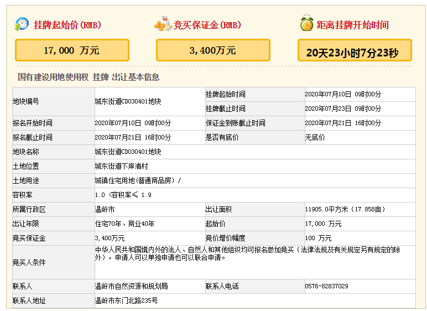Click the 距离挂牌开始时间 title text

[x=352, y=25]
